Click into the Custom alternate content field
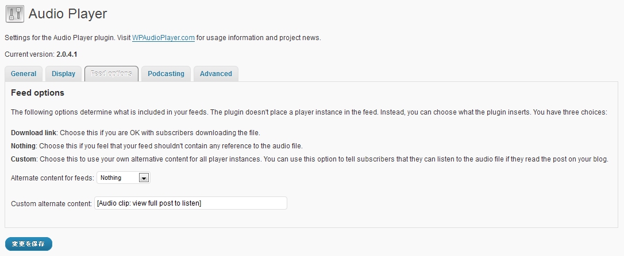Screen dimensions: 624x256 pos(190,203)
